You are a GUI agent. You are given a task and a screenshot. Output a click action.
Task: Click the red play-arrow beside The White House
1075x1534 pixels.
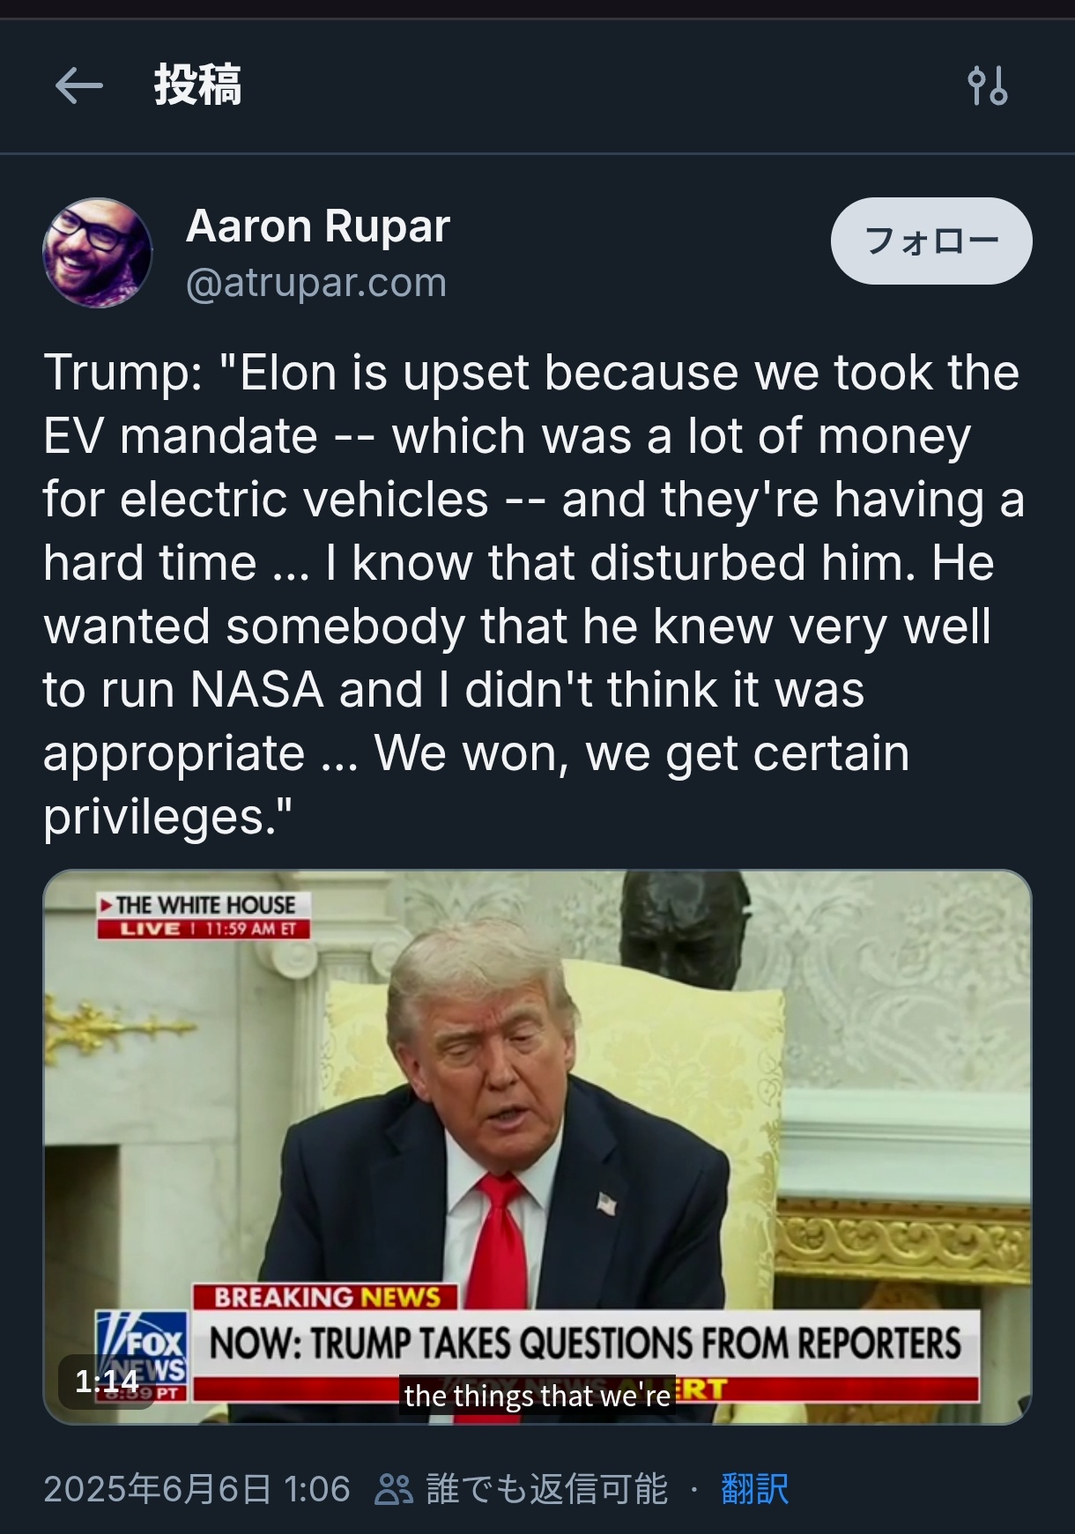106,905
